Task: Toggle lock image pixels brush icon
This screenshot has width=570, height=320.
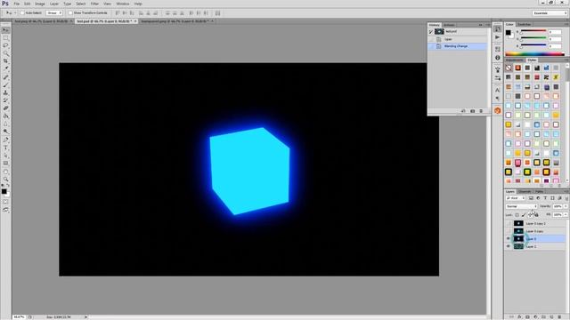Action: 524,215
